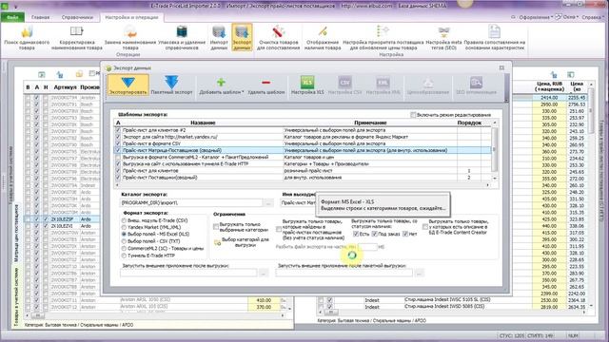
Task: Switch to the 'Справочники' ribbon tab
Action: coord(77,17)
